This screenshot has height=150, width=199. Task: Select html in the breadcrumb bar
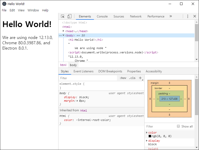click(63, 65)
